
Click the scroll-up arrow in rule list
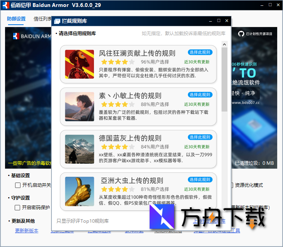[x=224, y=44]
